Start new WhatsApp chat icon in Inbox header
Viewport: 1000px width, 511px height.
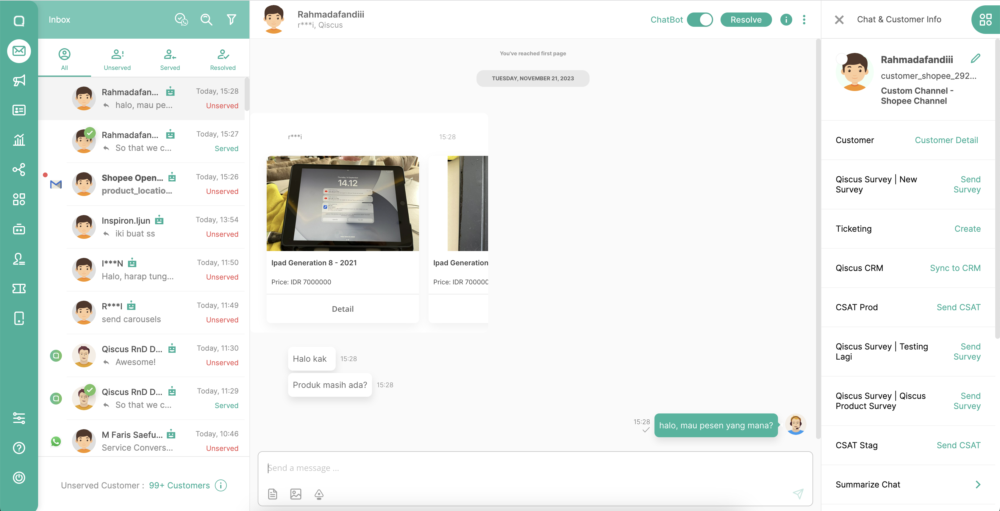tap(181, 19)
